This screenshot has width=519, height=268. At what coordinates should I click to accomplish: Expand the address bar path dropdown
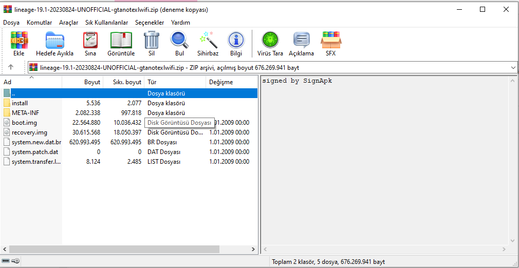point(513,67)
